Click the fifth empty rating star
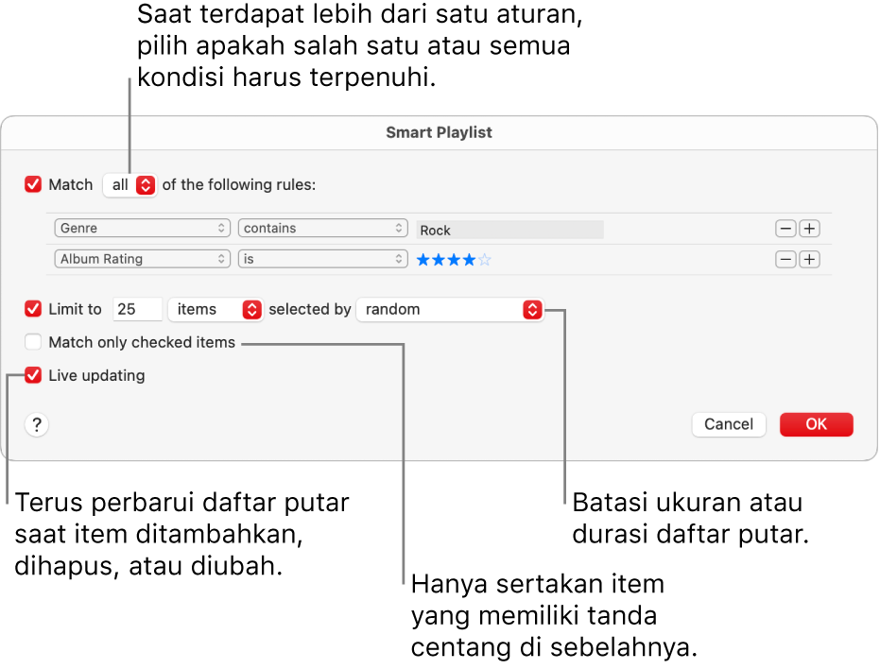 tap(485, 260)
